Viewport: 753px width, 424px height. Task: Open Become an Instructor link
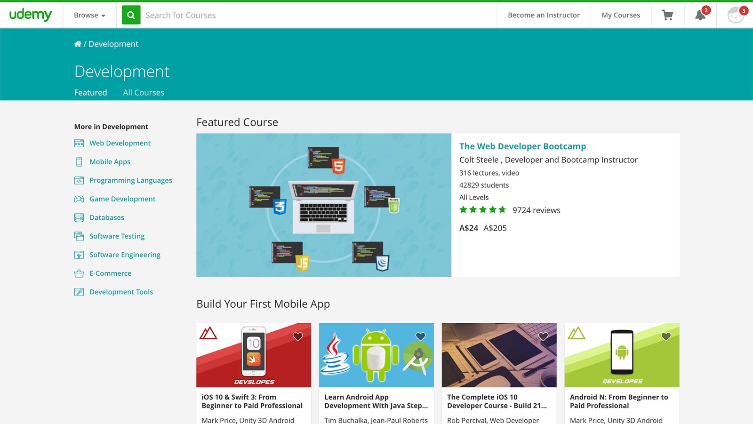pos(544,15)
